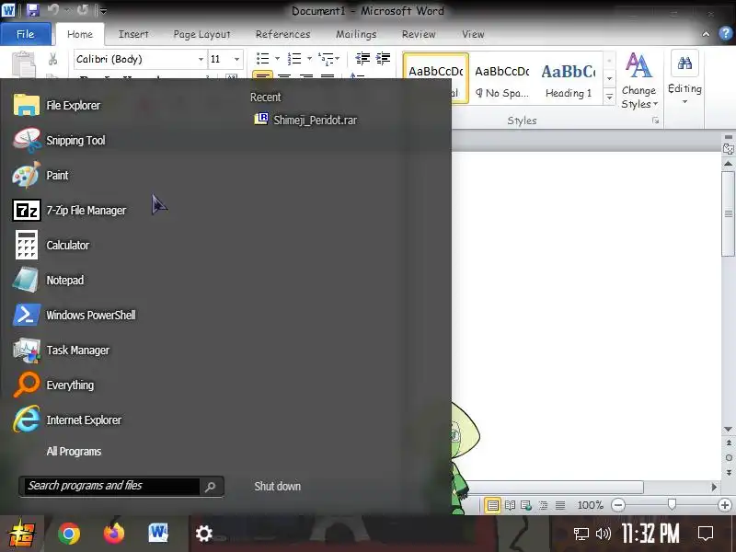Open the Everything search app
The width and height of the screenshot is (736, 552).
tap(53, 385)
